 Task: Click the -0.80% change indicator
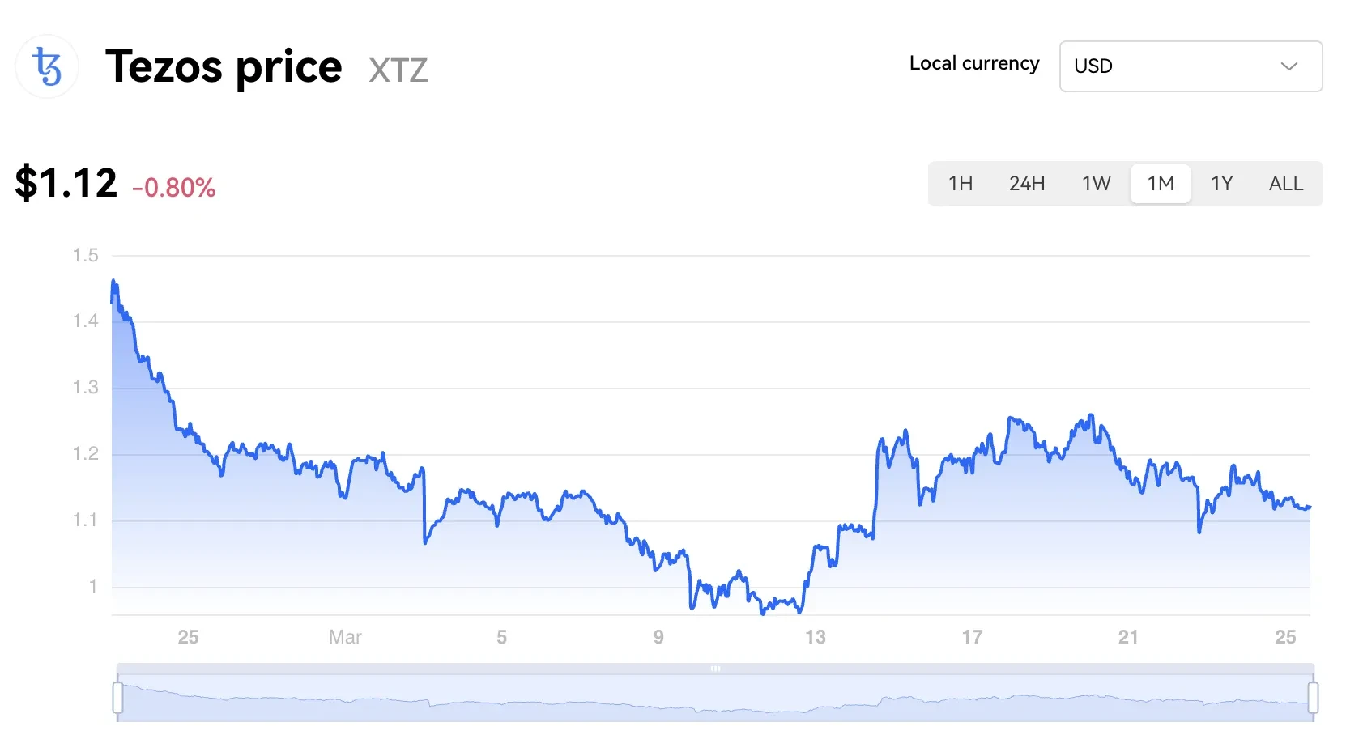pyautogui.click(x=173, y=189)
